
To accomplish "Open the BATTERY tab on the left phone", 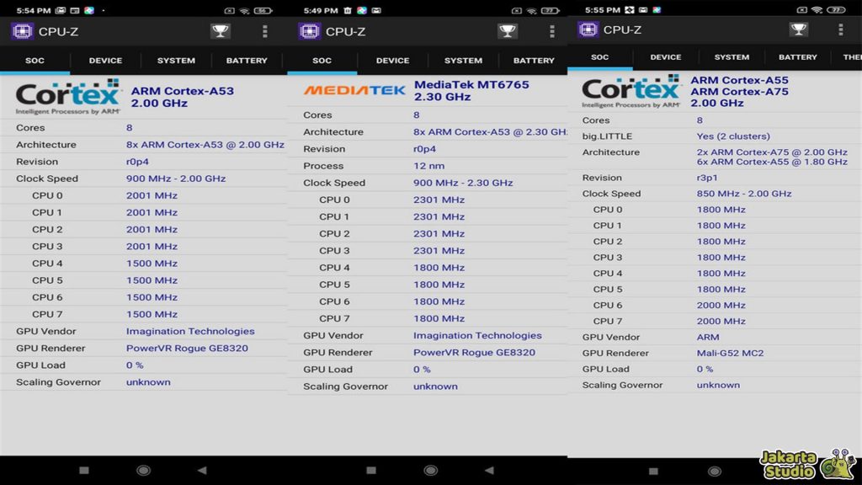I will pos(247,61).
